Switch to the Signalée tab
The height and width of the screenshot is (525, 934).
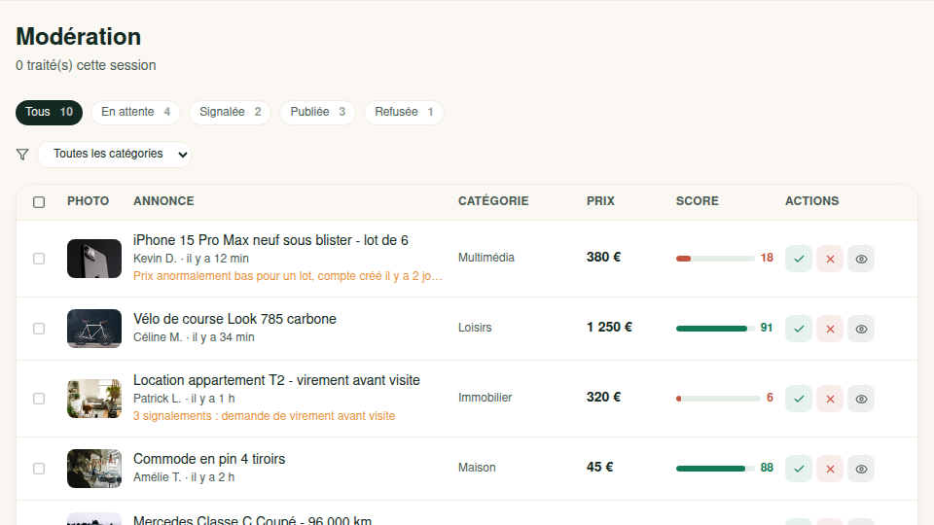click(x=230, y=113)
